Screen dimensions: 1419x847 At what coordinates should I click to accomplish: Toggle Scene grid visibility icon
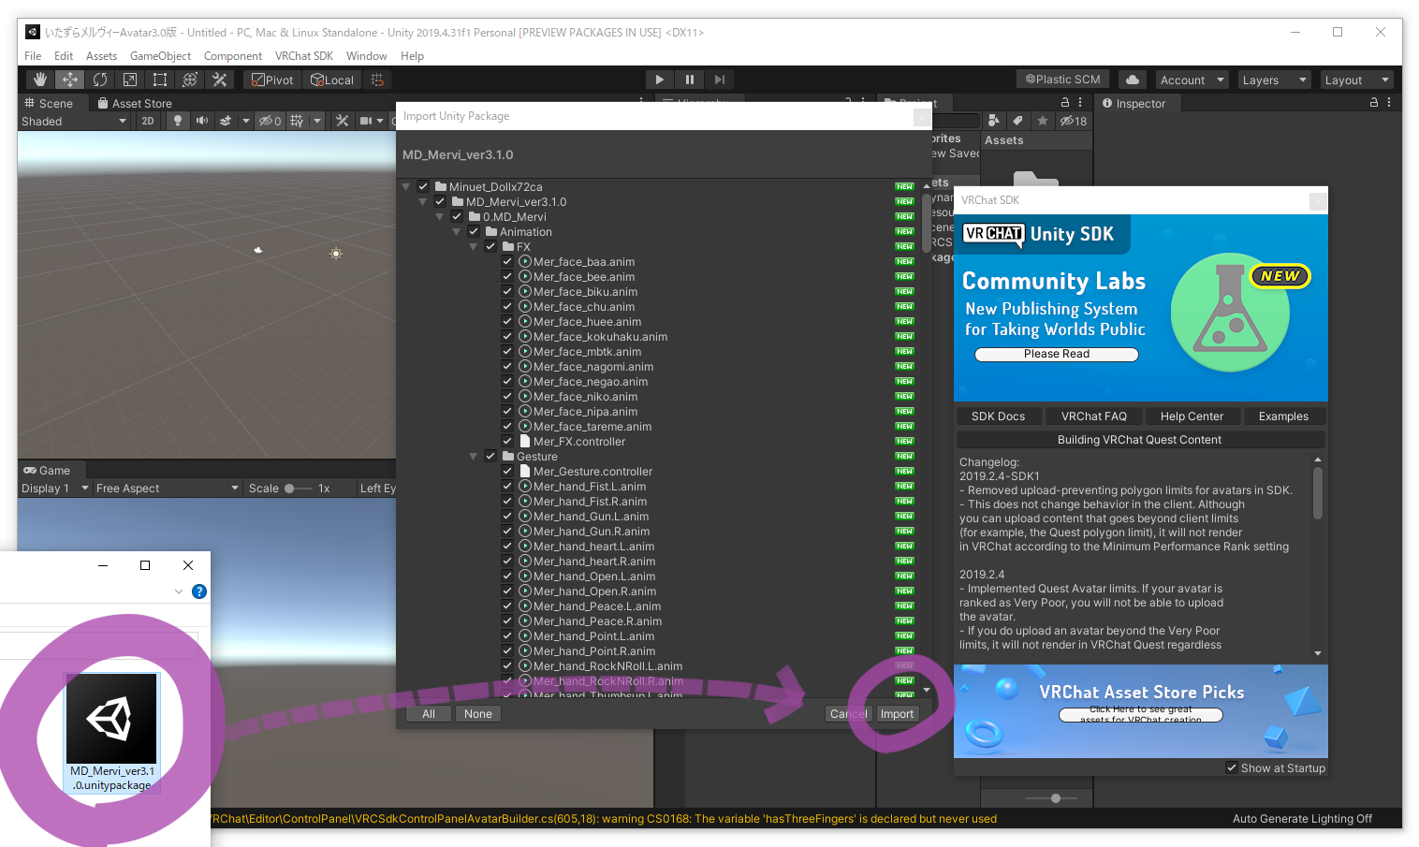pyautogui.click(x=297, y=121)
